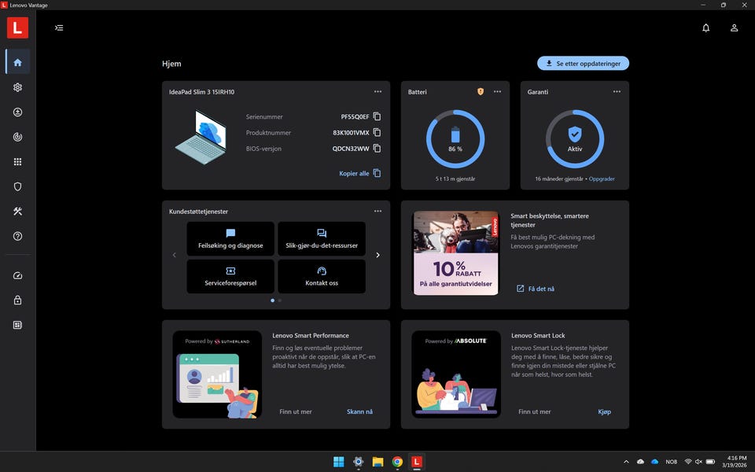Open the Security shield sidebar icon
The width and height of the screenshot is (755, 472).
pyautogui.click(x=17, y=186)
